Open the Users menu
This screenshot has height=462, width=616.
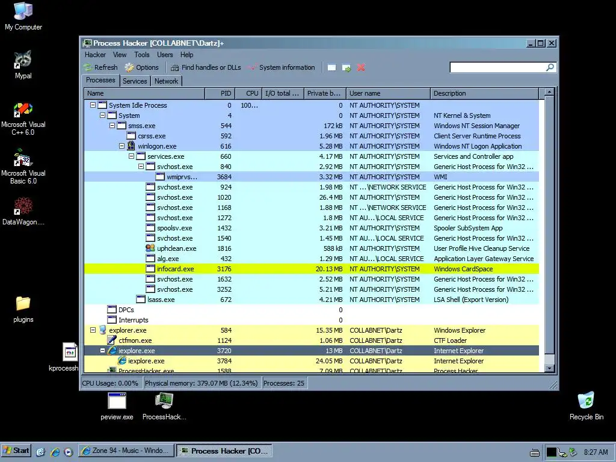click(x=165, y=55)
